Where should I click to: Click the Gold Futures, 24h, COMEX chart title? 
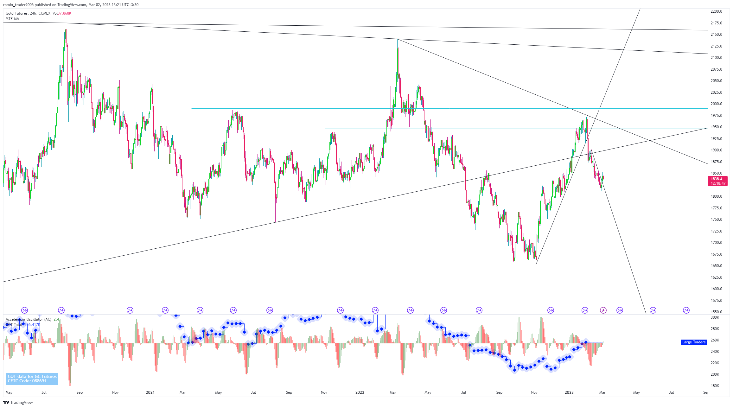[x=28, y=13]
